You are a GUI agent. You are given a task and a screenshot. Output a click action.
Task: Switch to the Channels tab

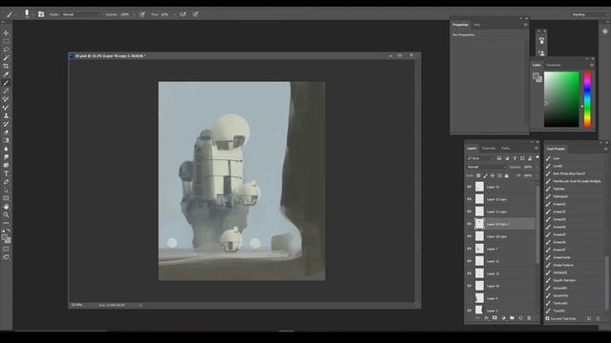[488, 149]
